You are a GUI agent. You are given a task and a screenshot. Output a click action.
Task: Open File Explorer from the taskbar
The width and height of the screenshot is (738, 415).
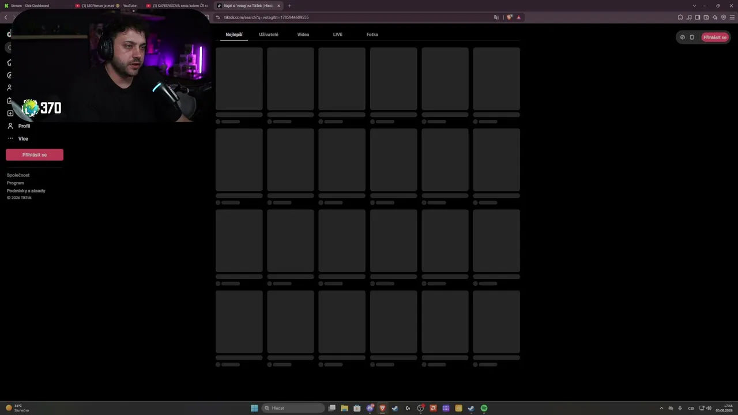pos(344,408)
